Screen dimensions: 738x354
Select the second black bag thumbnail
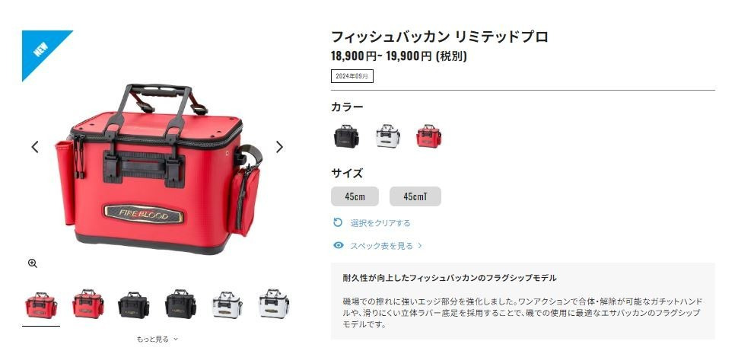pyautogui.click(x=181, y=305)
